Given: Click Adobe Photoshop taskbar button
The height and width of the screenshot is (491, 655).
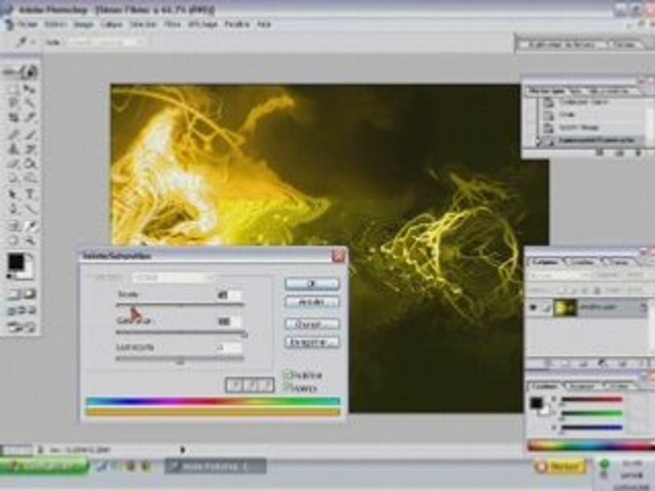Looking at the screenshot, I should coord(215,466).
